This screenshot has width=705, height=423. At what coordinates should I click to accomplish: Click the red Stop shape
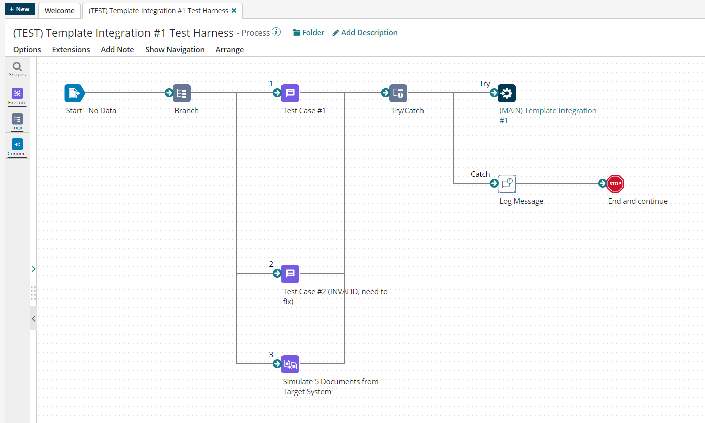pos(615,184)
